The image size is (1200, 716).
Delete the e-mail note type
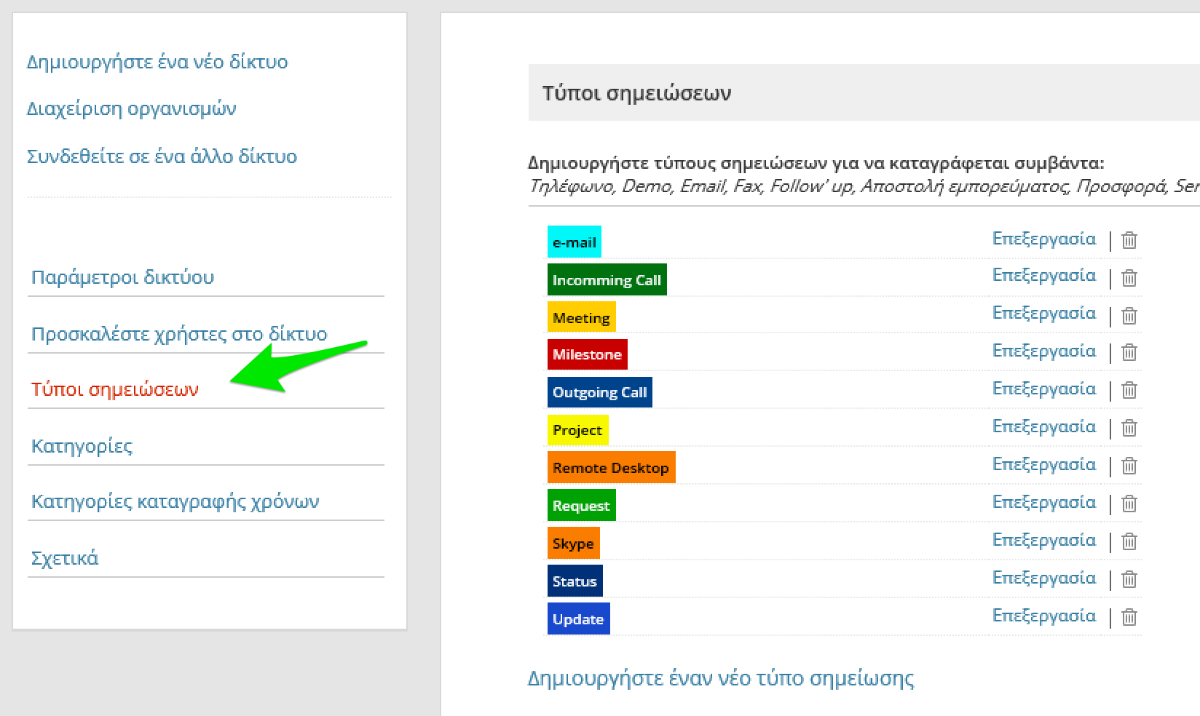click(1129, 240)
